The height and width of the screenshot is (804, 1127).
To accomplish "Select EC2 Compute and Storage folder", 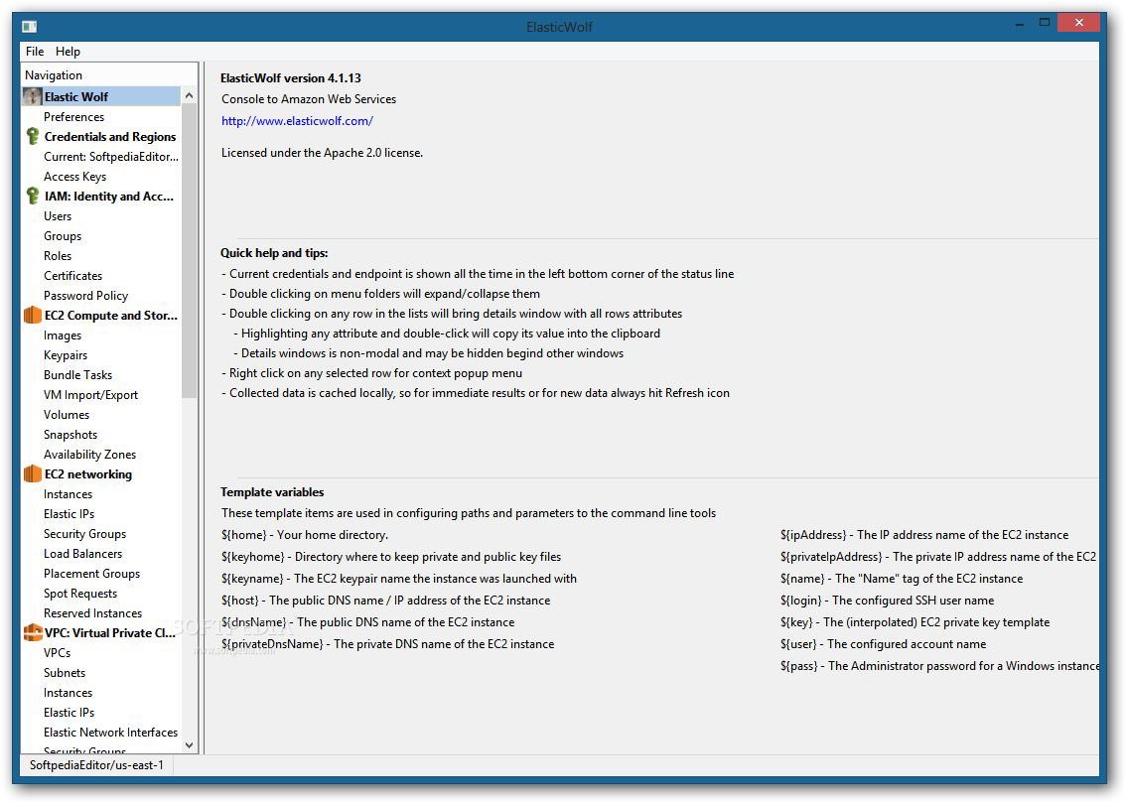I will pos(110,316).
